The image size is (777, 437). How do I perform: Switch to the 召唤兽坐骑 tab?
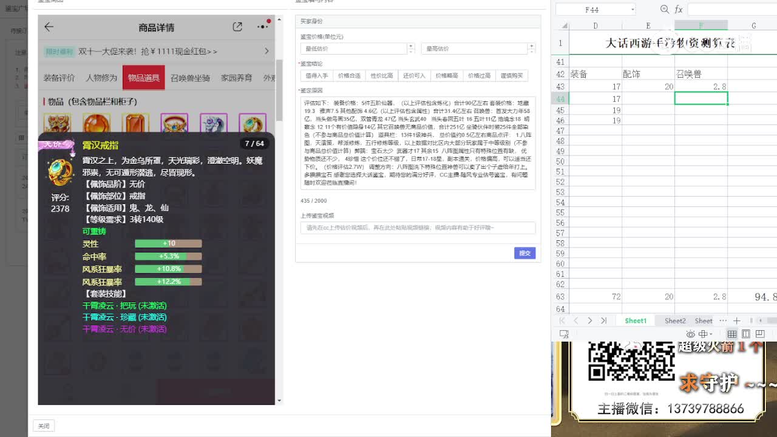190,78
